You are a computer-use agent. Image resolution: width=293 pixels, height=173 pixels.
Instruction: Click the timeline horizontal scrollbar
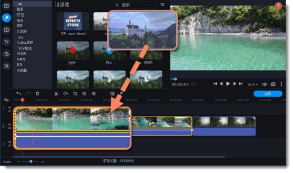120,157
